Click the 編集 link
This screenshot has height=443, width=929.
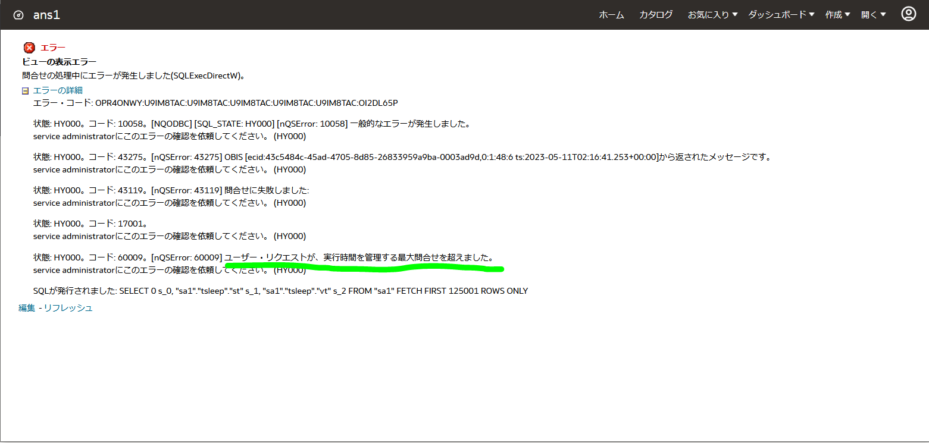click(27, 307)
